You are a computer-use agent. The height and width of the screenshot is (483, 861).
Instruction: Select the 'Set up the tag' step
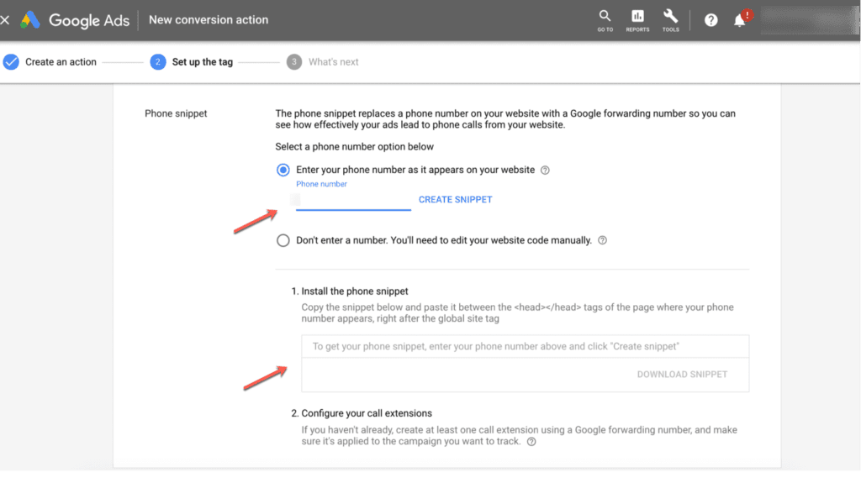[202, 62]
